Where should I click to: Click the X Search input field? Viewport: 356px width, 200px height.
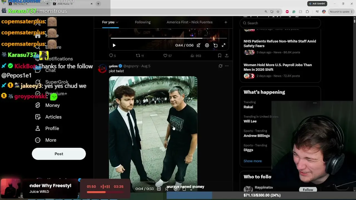pyautogui.click(x=280, y=23)
